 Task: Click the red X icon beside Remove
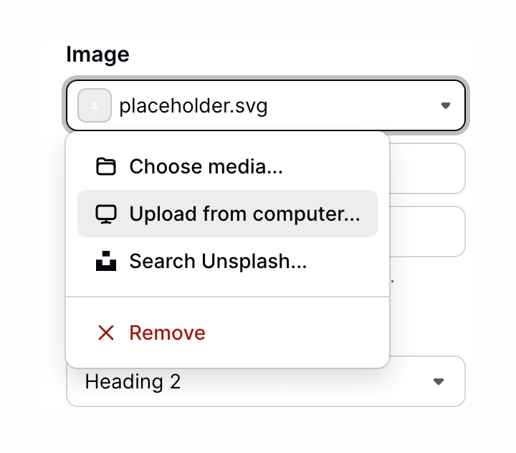coord(105,333)
